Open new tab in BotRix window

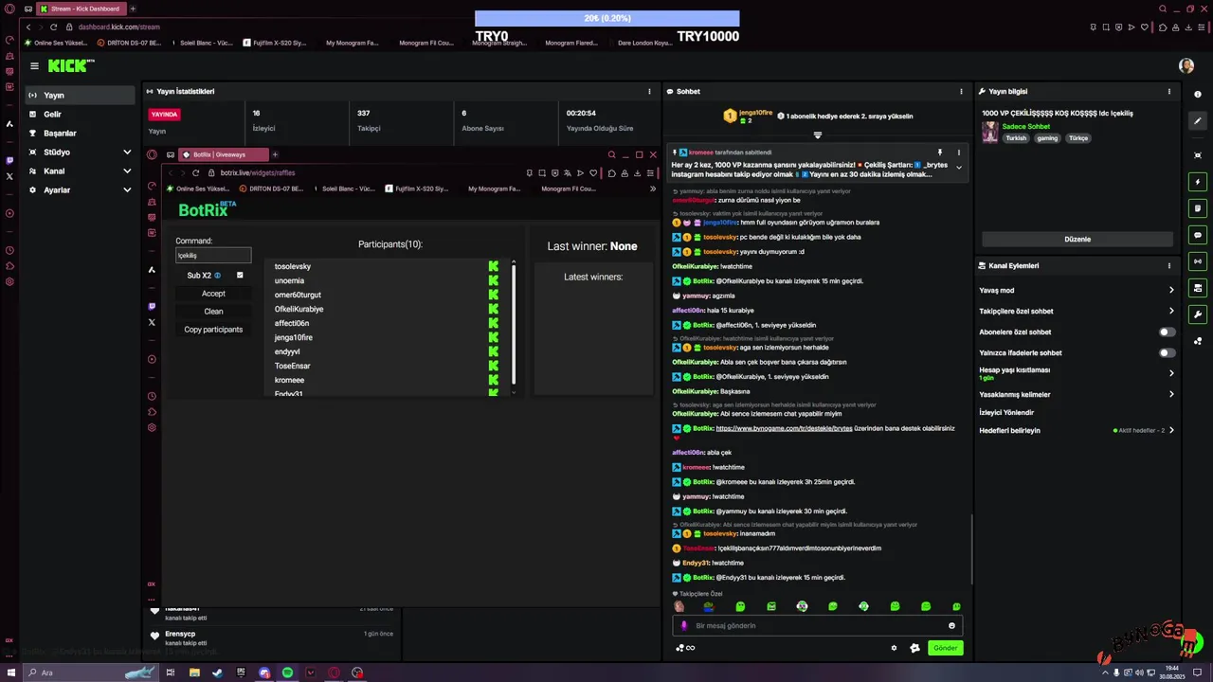275,154
